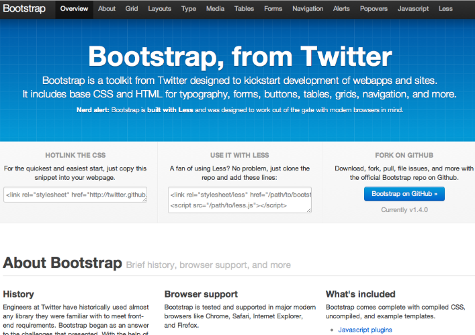The image size is (475, 335).
Task: Navigate to the Forms section
Action: [x=273, y=9]
